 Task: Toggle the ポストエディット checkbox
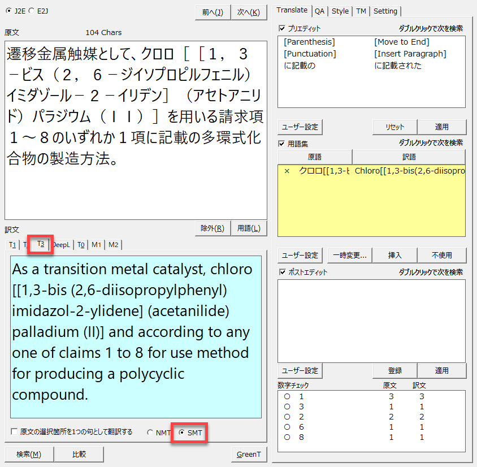tap(283, 273)
